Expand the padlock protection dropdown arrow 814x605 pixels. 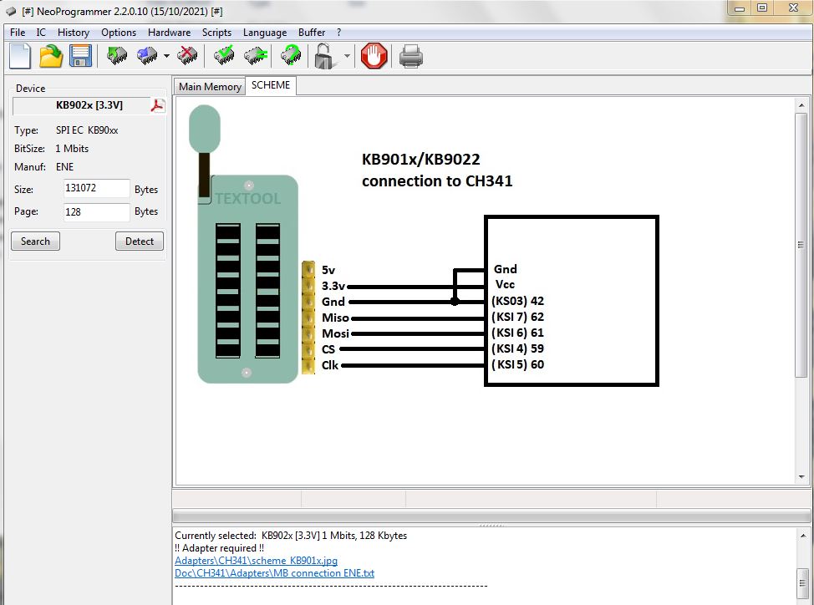tap(347, 57)
